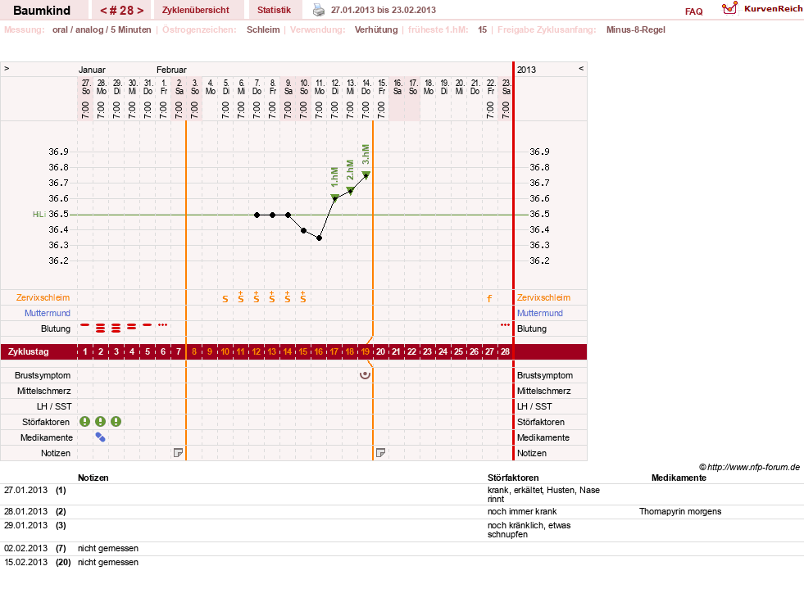Go to next cycle with > arrow

pyautogui.click(x=140, y=11)
